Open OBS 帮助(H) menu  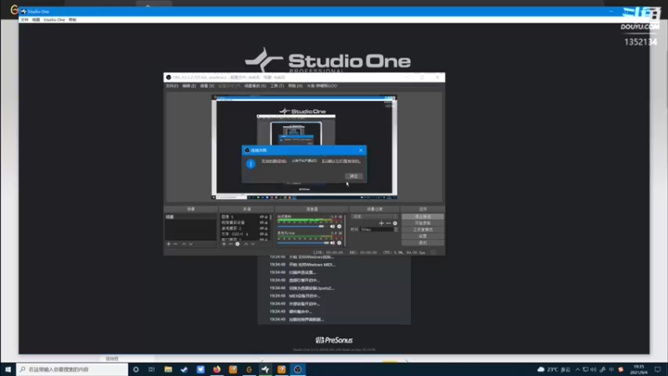[x=296, y=86]
